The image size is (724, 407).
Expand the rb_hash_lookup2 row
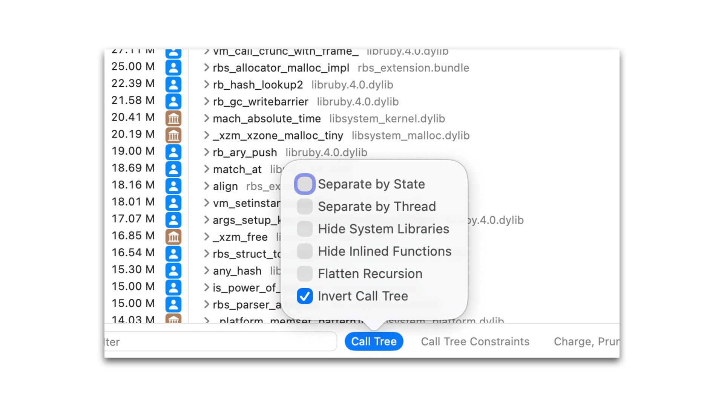coord(206,85)
